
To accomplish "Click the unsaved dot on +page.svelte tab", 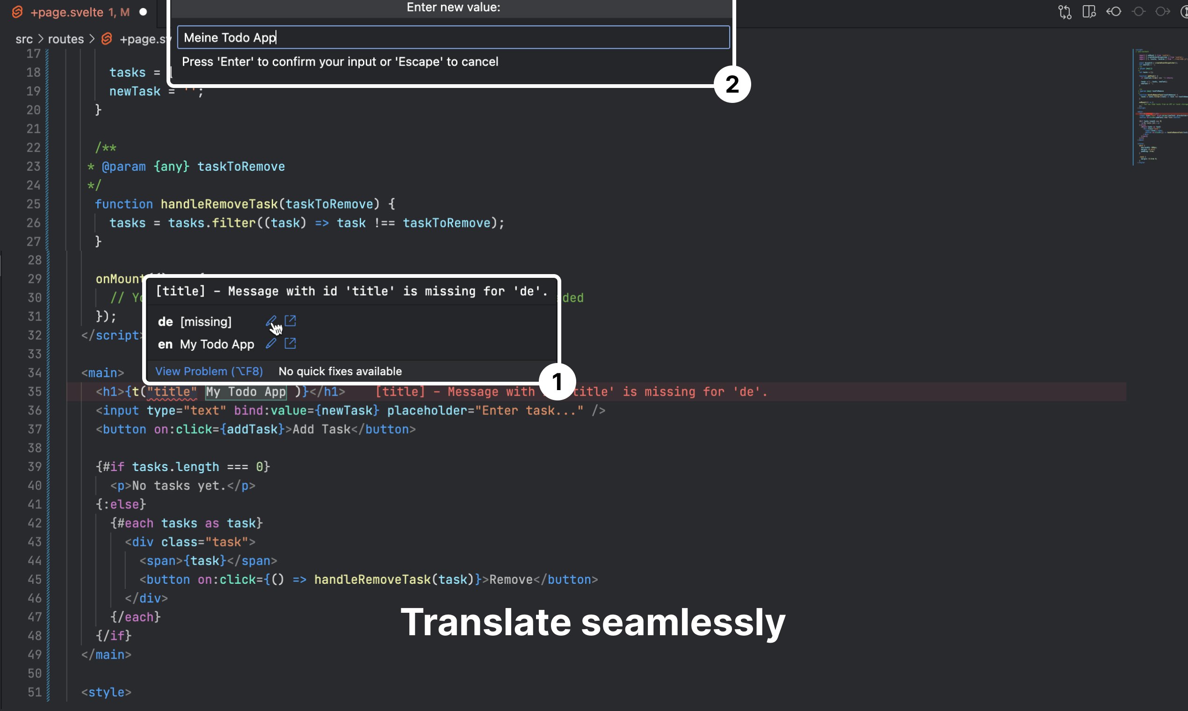I will coord(143,12).
